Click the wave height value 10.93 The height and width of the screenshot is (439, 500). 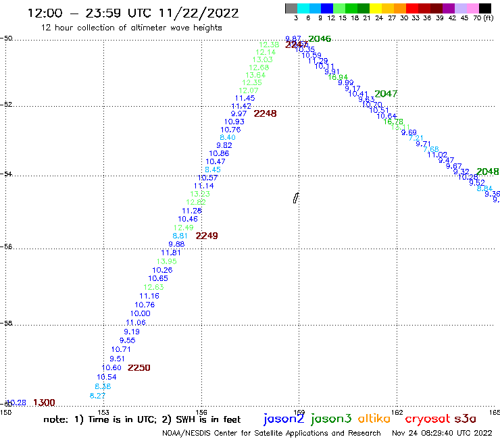(234, 122)
